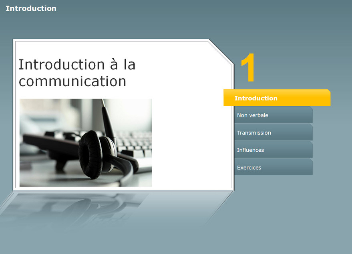The image size is (352, 254).
Task: Click 'Introduction à la' heading line
Action: pyautogui.click(x=77, y=64)
